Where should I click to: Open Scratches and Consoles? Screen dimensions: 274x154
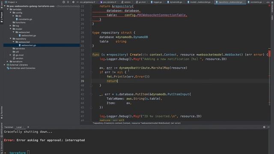(x=22, y=68)
